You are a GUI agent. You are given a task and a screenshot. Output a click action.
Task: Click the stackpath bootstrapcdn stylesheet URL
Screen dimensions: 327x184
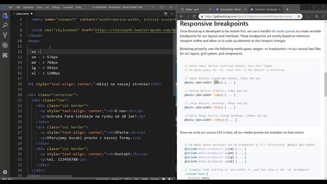tap(135, 30)
